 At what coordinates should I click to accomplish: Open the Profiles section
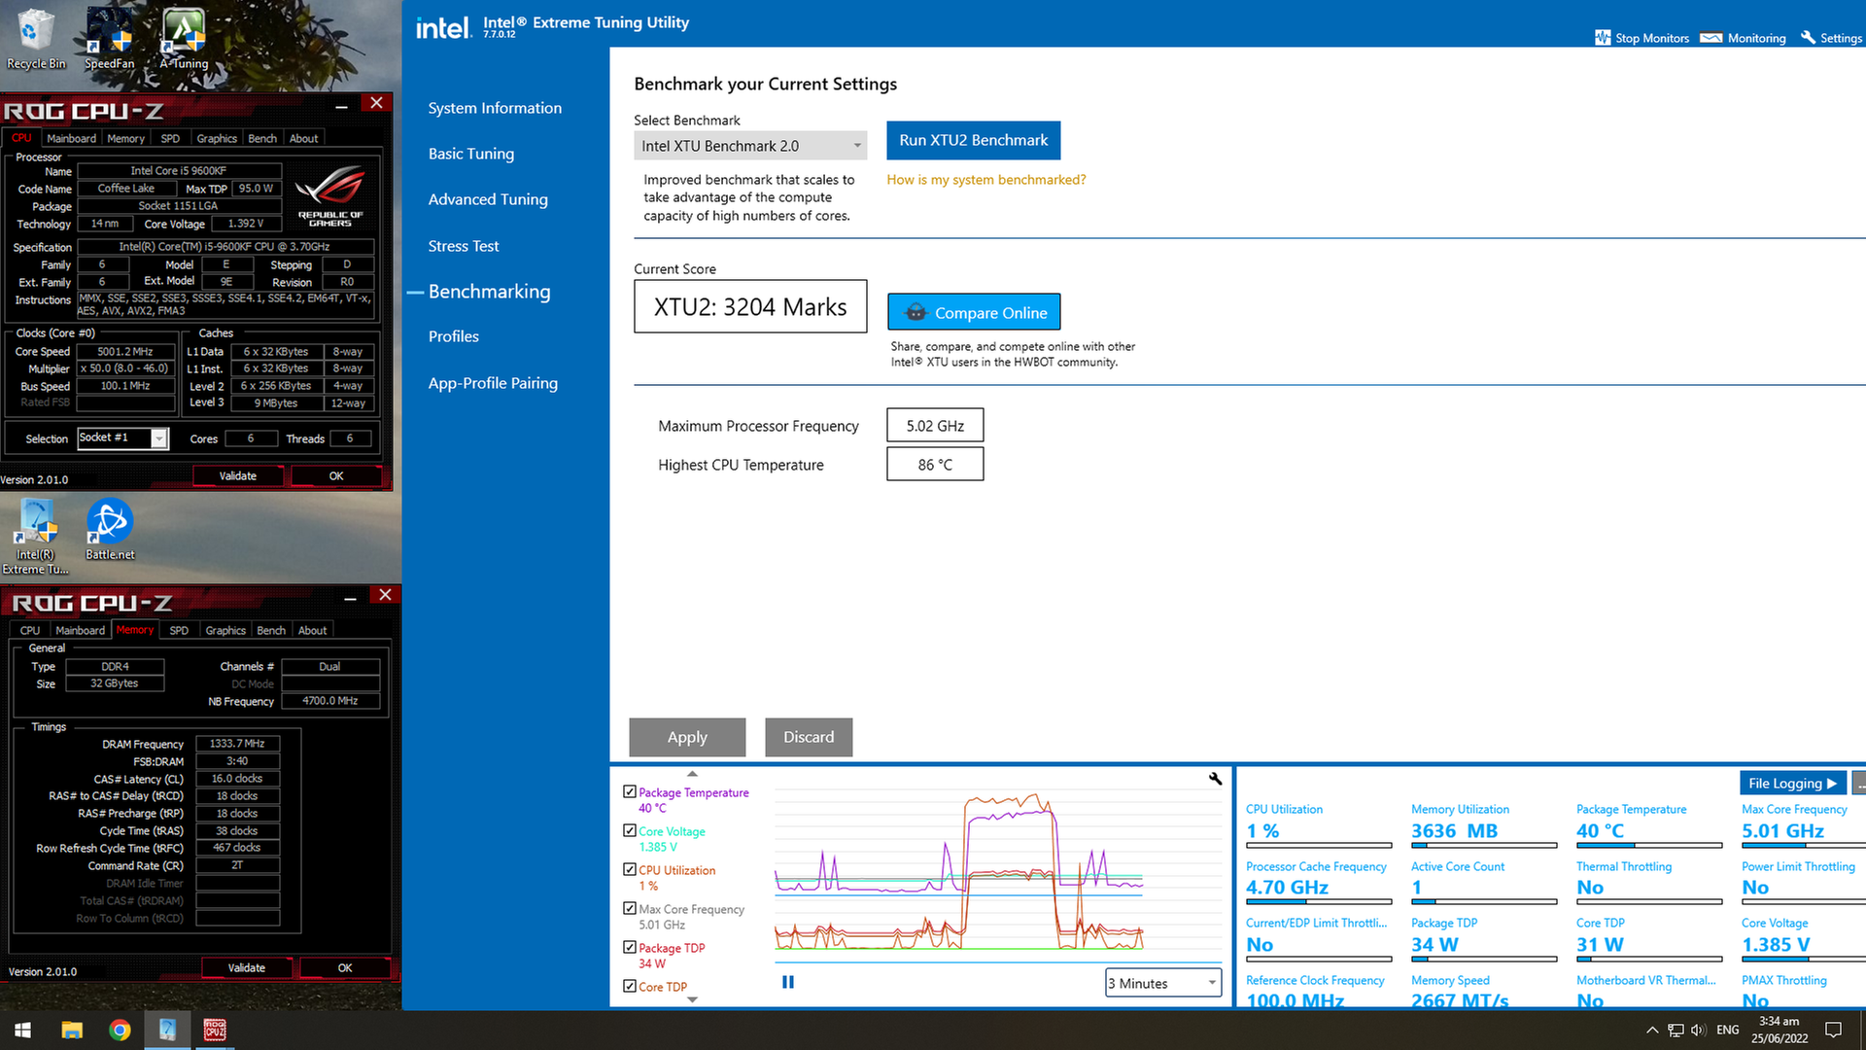pos(454,336)
